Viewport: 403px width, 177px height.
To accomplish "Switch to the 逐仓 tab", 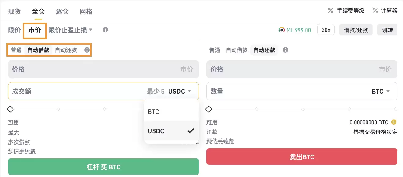I will [62, 11].
